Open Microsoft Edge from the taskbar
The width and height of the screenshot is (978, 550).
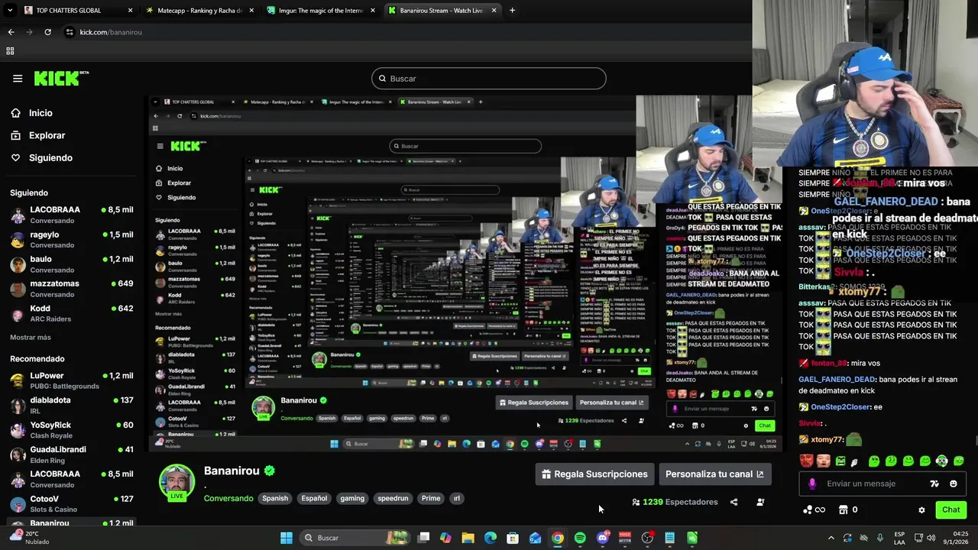(490, 538)
